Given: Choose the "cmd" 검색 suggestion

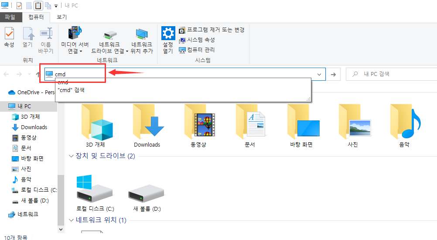Looking at the screenshot, I should pyautogui.click(x=183, y=90).
